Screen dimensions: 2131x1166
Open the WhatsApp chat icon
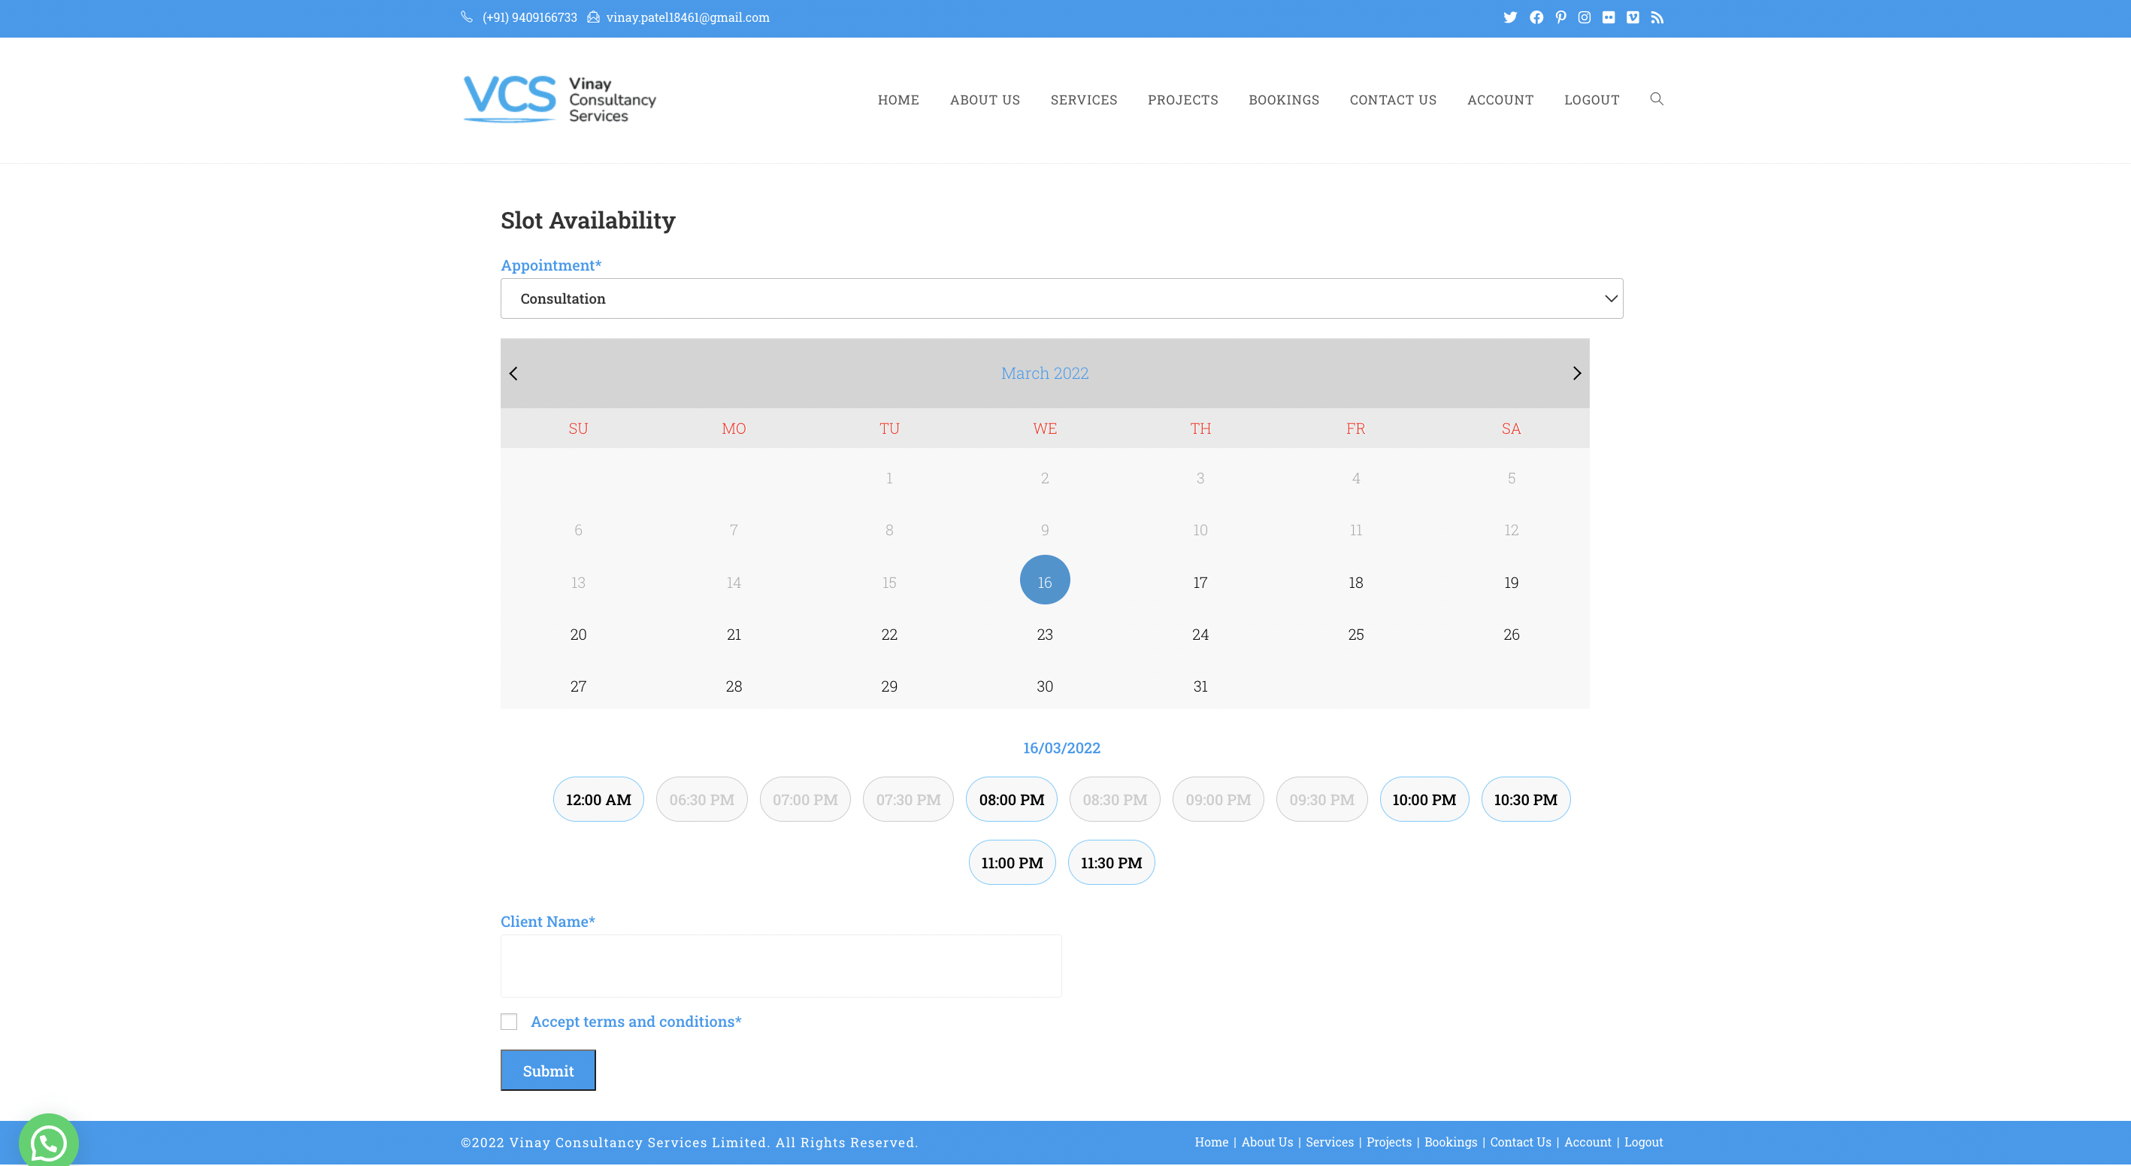pyautogui.click(x=47, y=1143)
